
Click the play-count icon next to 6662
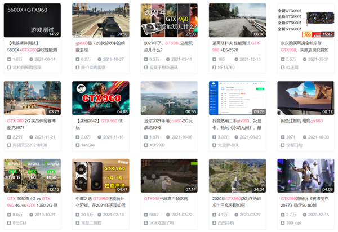point(146,215)
